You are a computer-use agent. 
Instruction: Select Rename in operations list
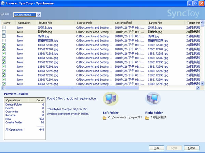pos(11,115)
